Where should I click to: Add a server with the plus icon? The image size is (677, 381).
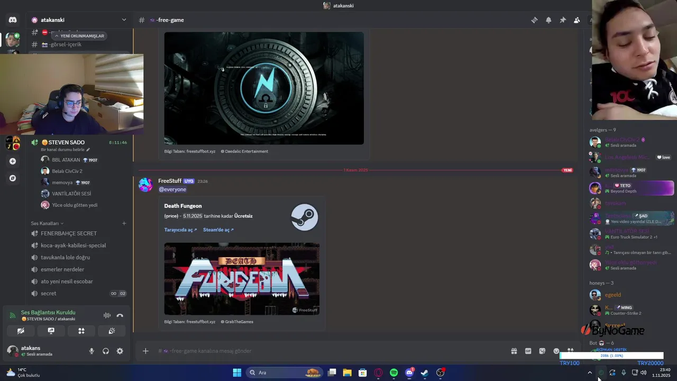pos(13,161)
